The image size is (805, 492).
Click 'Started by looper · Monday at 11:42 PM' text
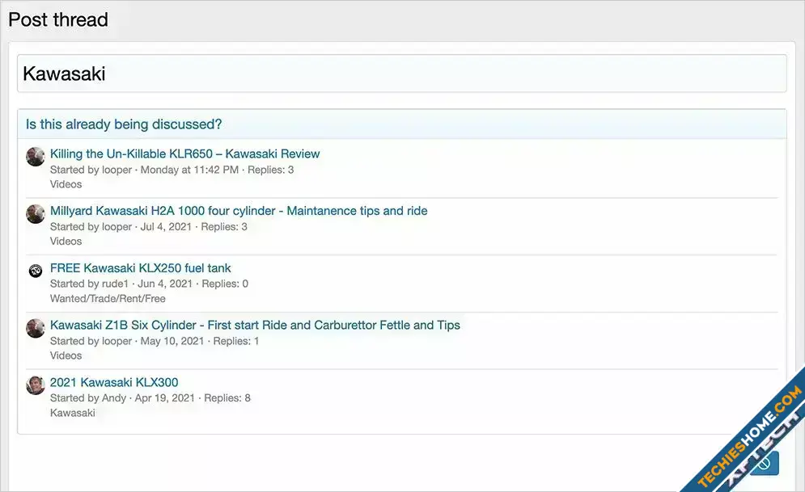[x=144, y=170]
